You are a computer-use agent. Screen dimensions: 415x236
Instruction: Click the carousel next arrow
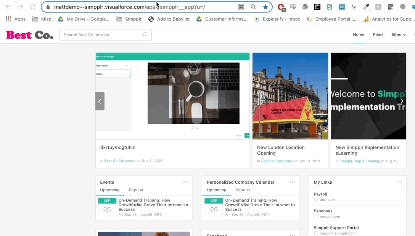402,101
